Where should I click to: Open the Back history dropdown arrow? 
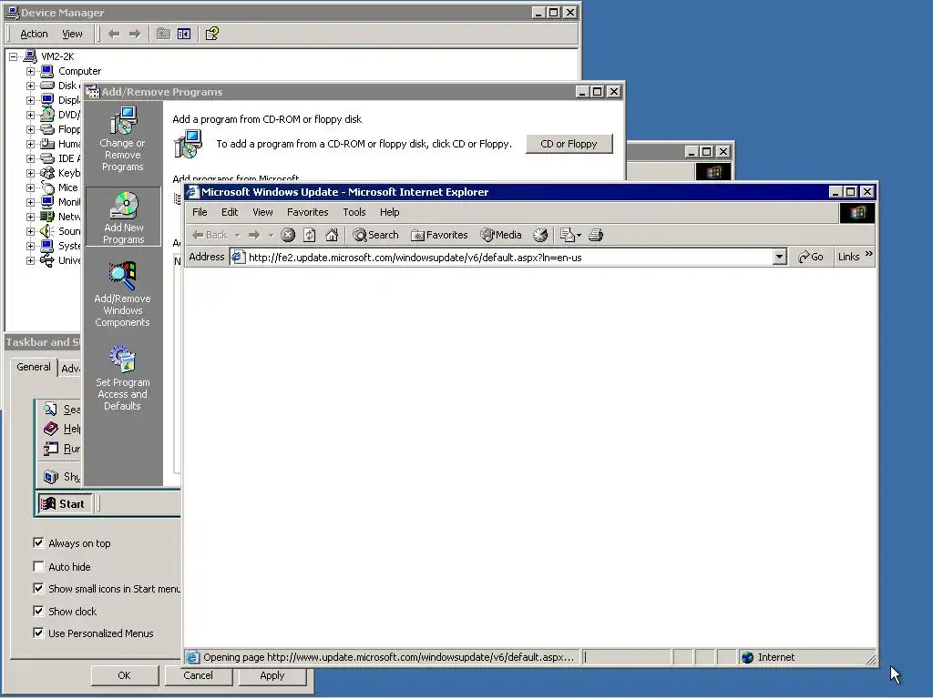coord(237,235)
